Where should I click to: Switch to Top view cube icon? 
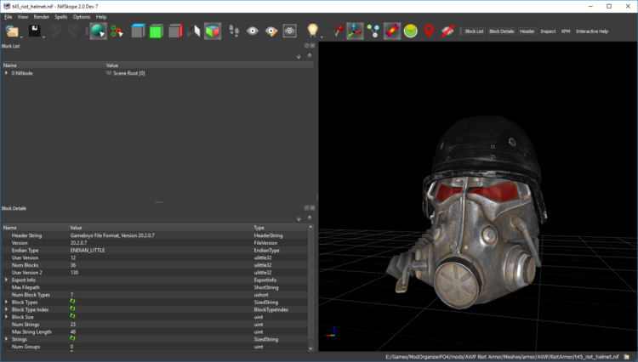click(138, 31)
